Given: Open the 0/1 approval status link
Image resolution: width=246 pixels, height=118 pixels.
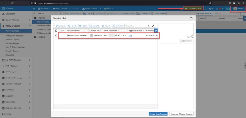Looking at the screenshot, I should [130, 35].
